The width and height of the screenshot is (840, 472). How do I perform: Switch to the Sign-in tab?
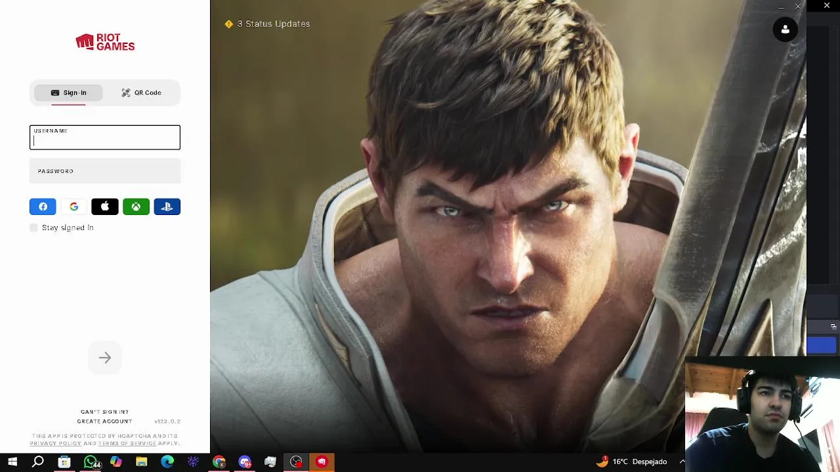point(69,92)
